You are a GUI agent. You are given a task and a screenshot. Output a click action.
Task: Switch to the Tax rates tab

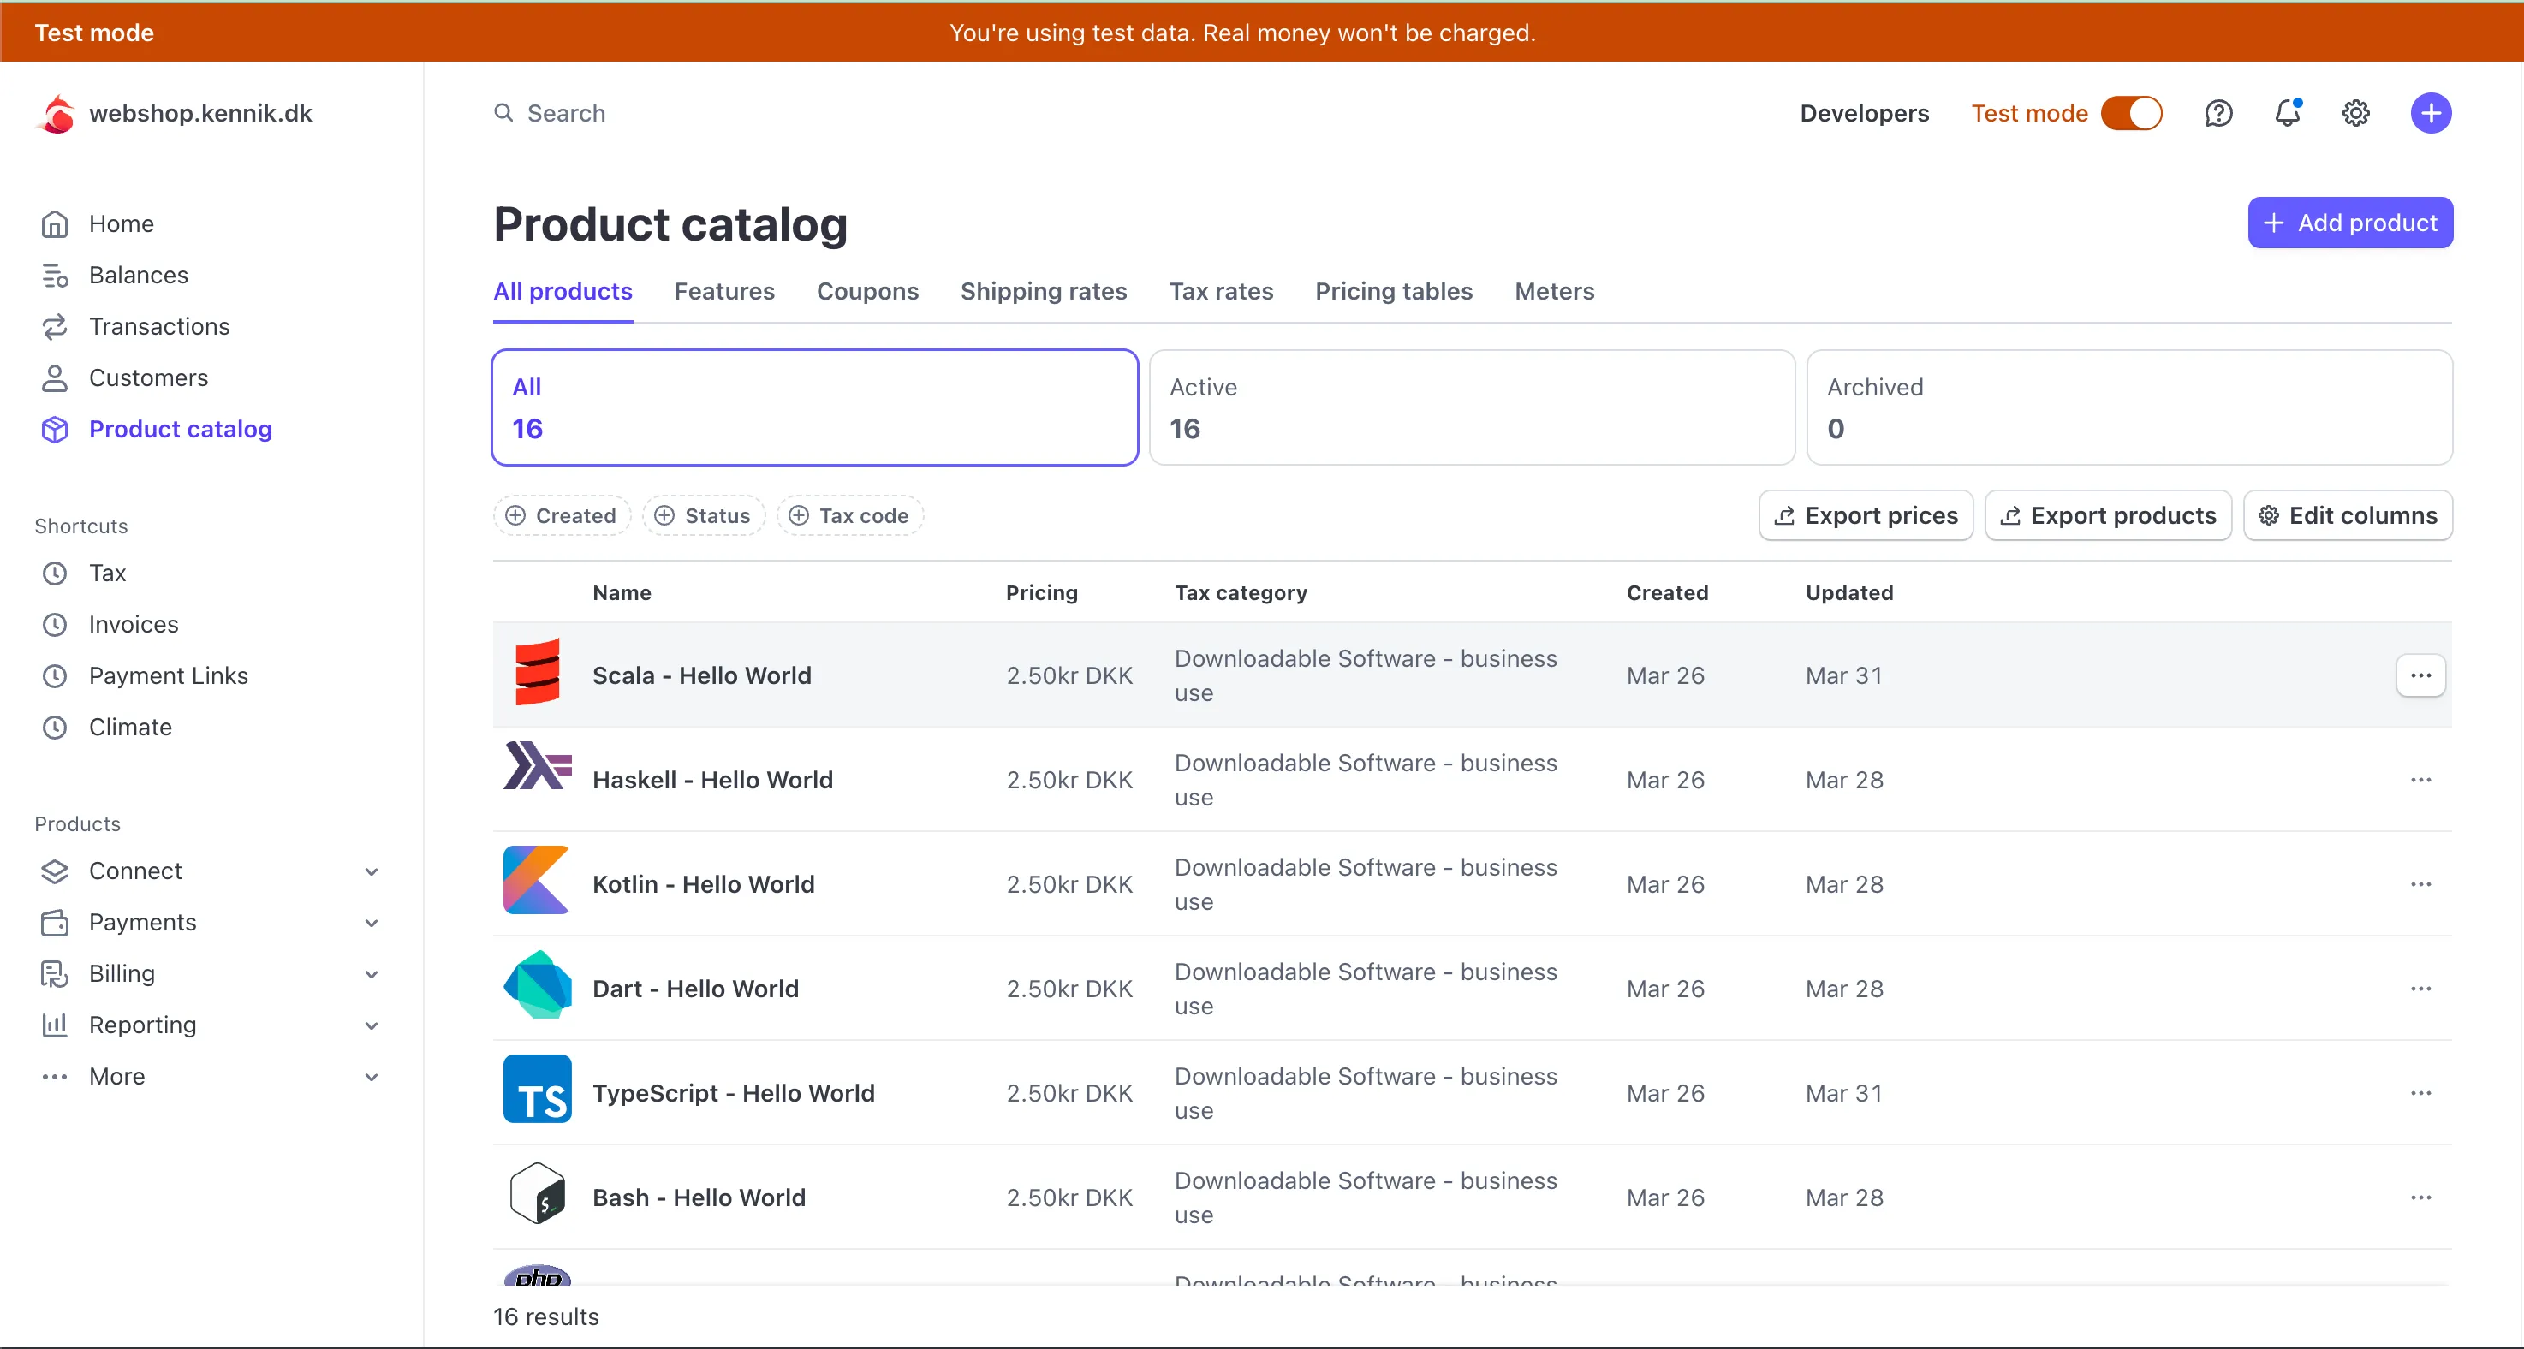pos(1221,291)
